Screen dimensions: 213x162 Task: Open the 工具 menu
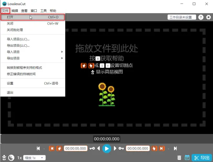44,11
